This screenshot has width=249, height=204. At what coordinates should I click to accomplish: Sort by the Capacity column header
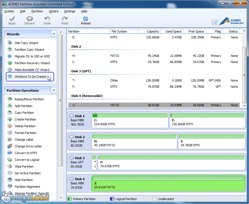point(149,31)
